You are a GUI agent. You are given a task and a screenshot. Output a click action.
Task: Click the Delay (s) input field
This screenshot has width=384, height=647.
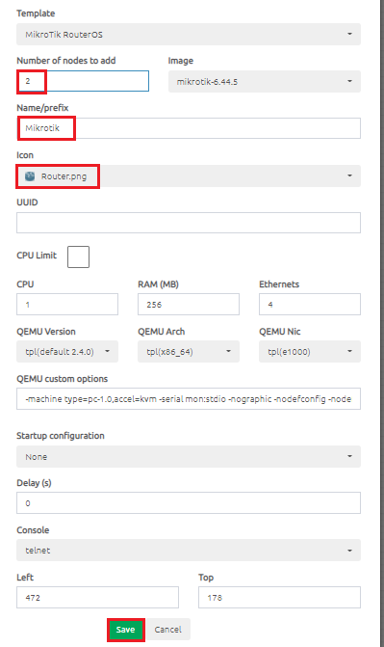click(189, 503)
